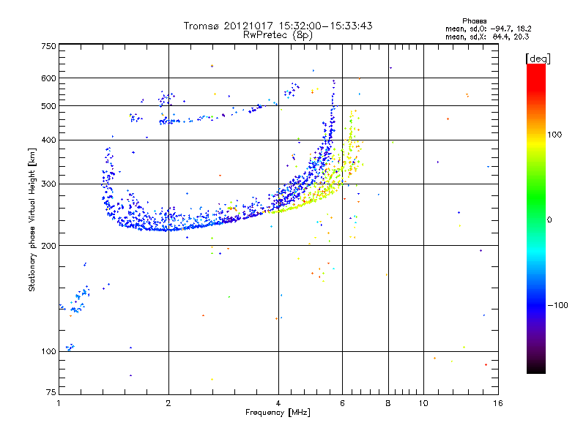
Task: Click the x-axis tick label "16"
Action: (498, 403)
